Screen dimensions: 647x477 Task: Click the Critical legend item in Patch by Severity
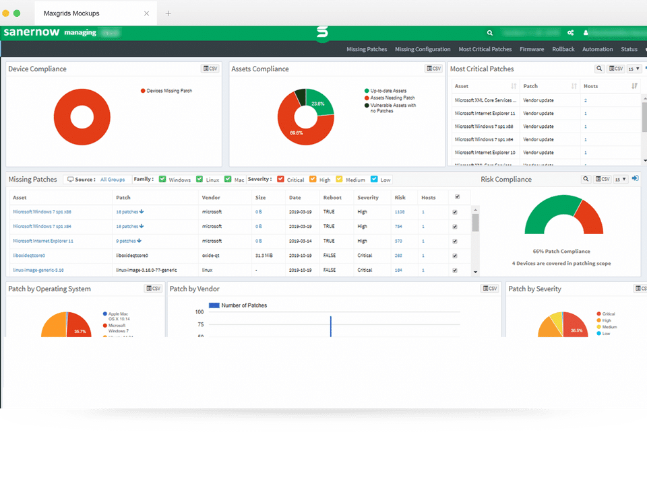tap(605, 314)
